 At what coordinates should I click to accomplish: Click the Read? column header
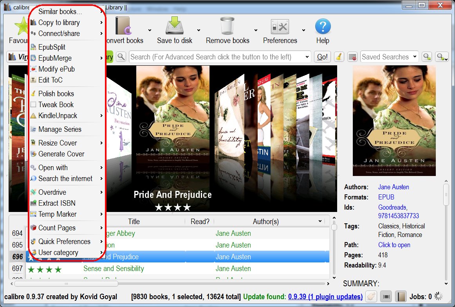coord(200,221)
